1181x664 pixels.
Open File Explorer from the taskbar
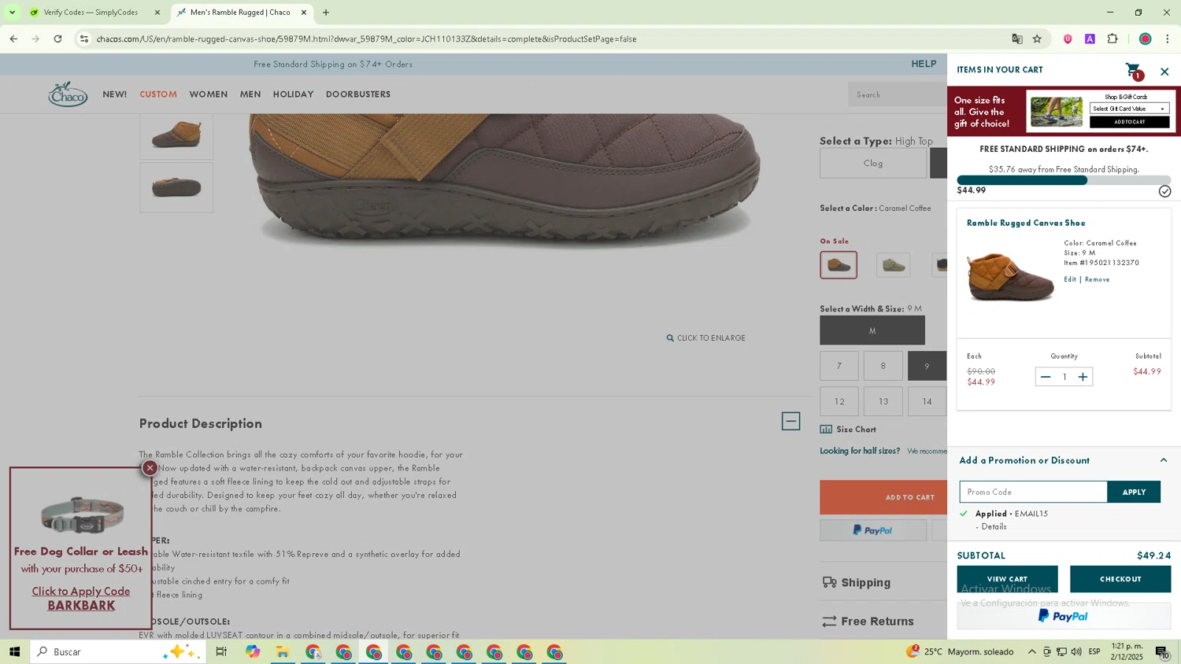click(282, 651)
